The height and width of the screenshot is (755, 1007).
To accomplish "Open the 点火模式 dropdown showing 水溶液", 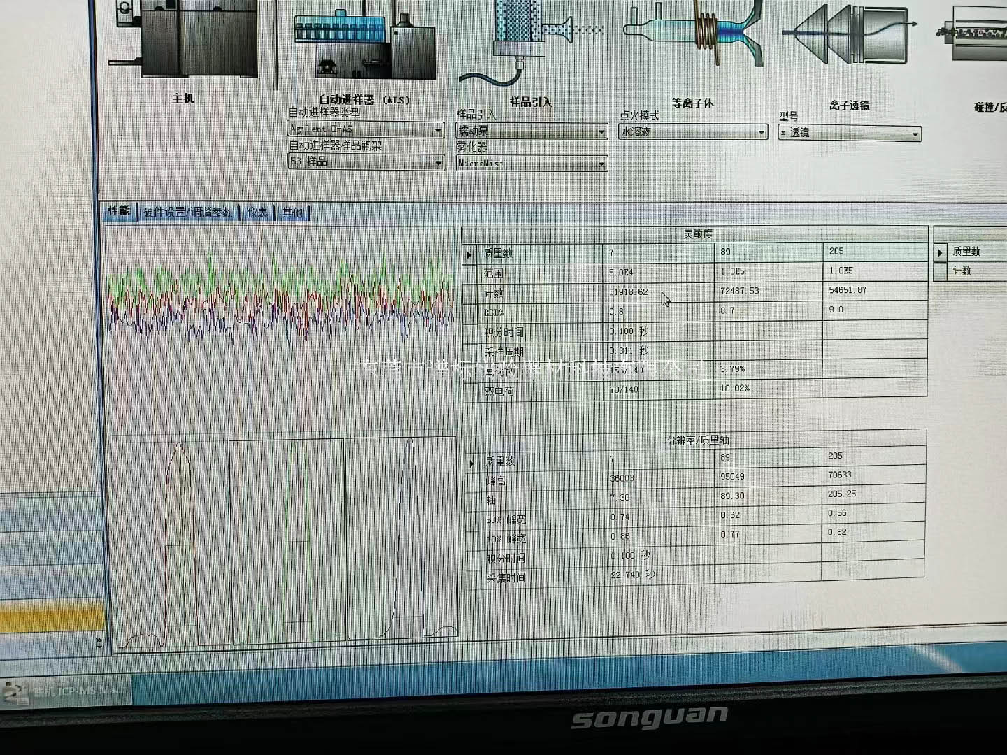I will tap(762, 132).
